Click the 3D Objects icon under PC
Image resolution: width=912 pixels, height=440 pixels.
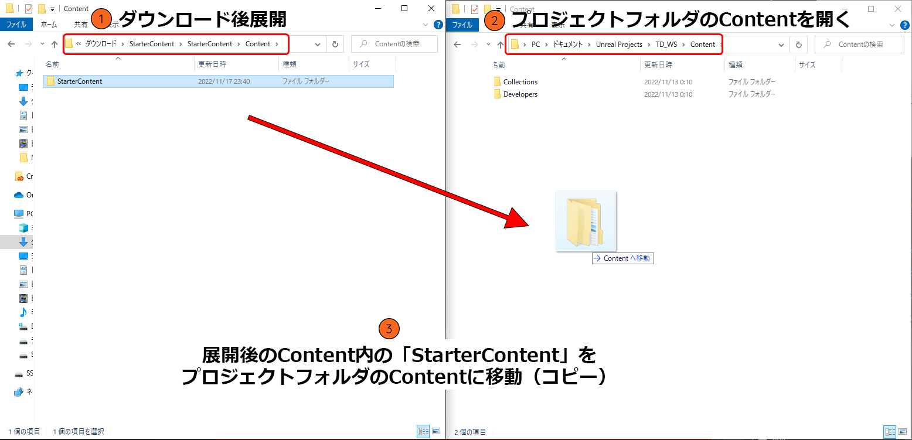coord(23,228)
